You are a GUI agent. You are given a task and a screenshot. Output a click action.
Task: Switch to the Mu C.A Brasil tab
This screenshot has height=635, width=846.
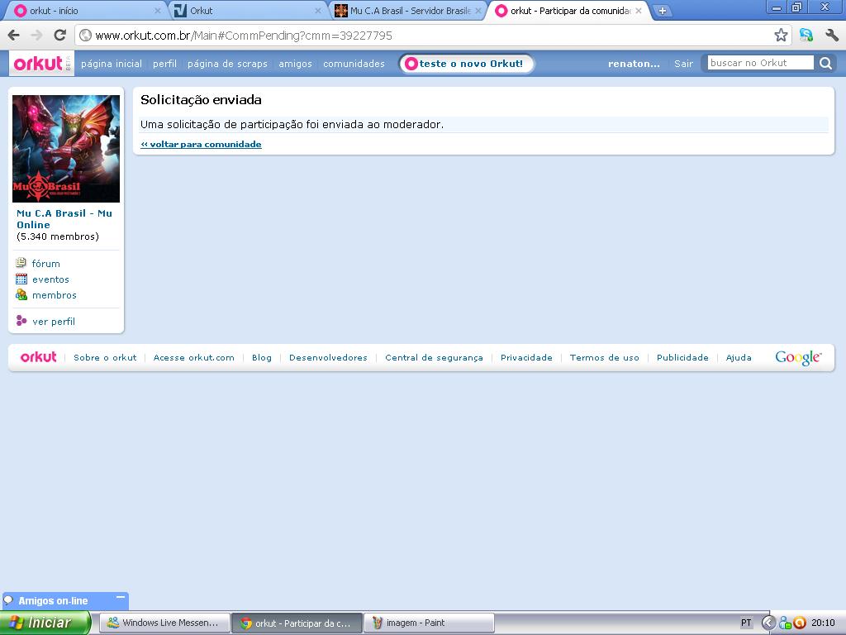pos(407,11)
